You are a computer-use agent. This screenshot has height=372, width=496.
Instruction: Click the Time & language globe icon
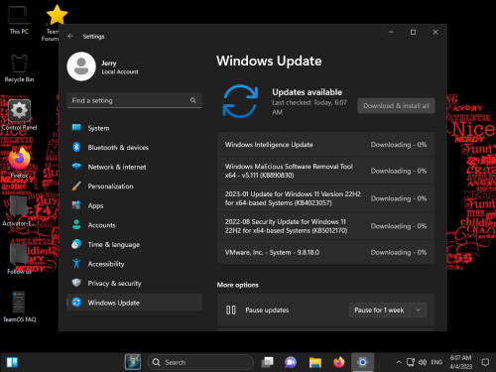pos(76,244)
